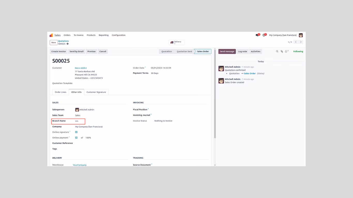Click the gear icon beside S00025

coord(67,44)
